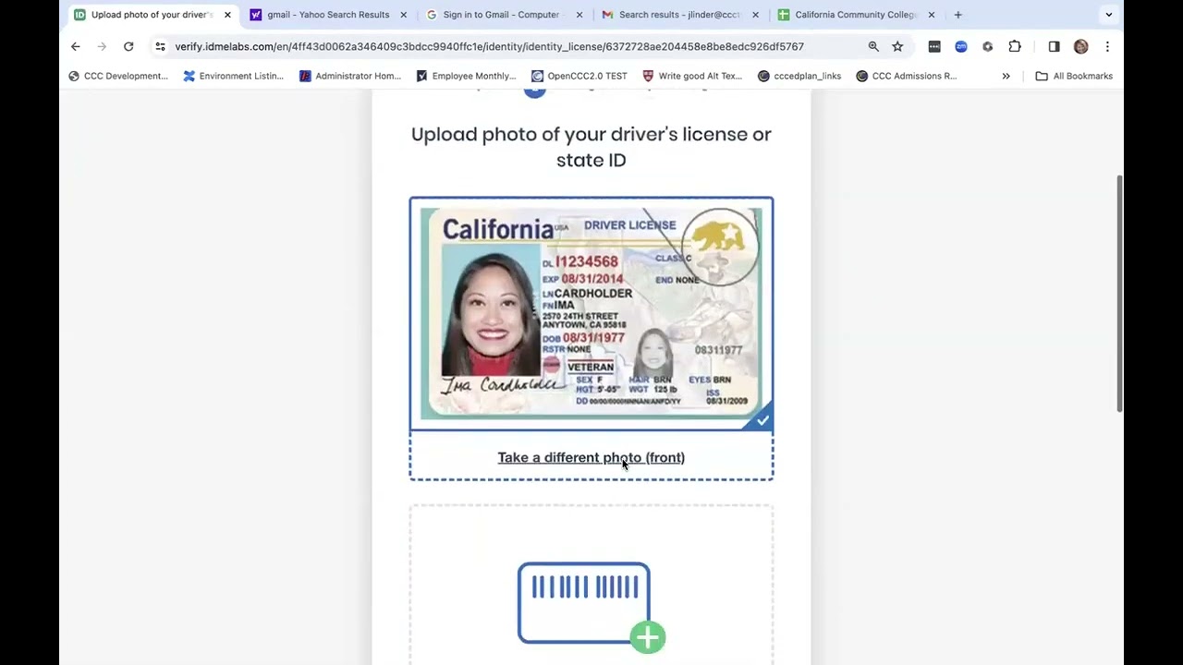Switch to the Upload photo of driver's tab
1183x665 pixels.
pyautogui.click(x=152, y=15)
